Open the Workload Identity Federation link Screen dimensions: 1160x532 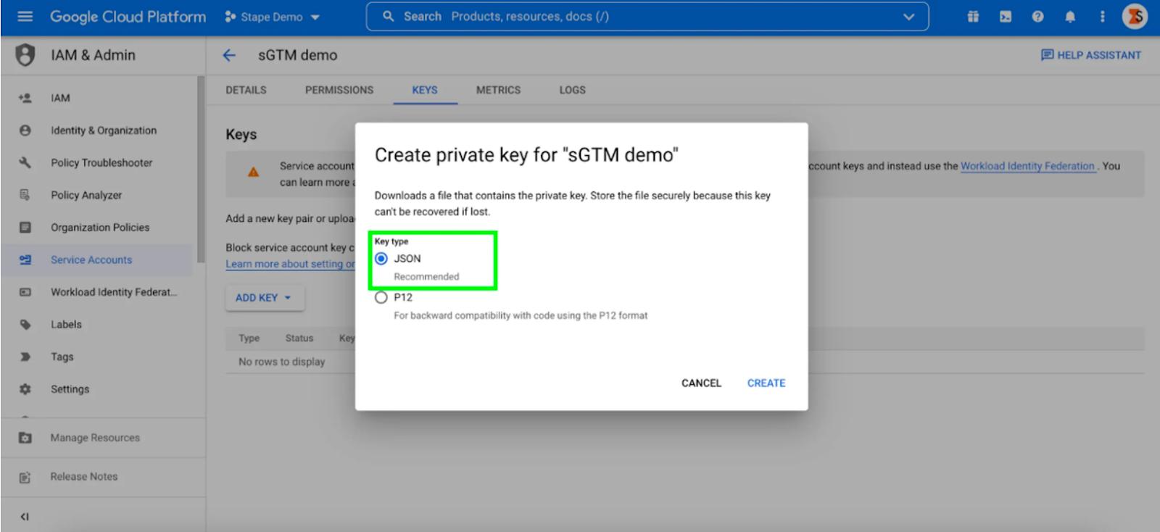click(1027, 166)
